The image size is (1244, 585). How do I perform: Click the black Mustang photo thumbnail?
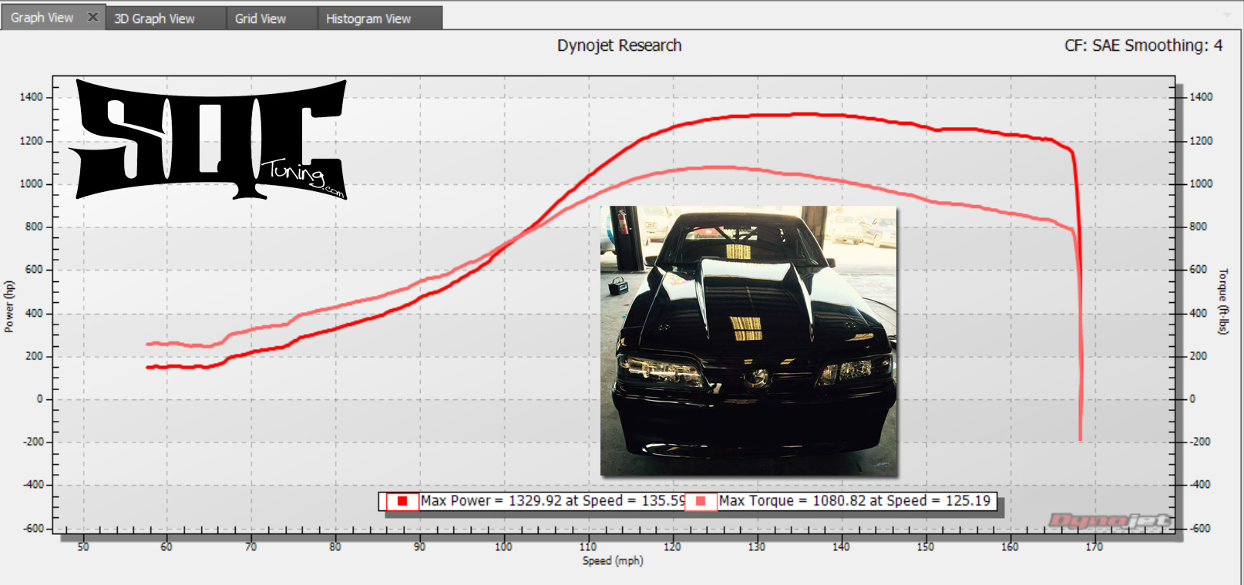coord(748,341)
